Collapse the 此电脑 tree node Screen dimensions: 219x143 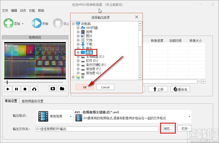73,24
